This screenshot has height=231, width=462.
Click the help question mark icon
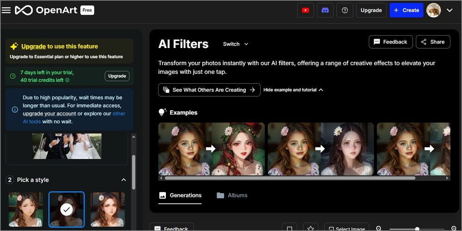[x=345, y=10]
